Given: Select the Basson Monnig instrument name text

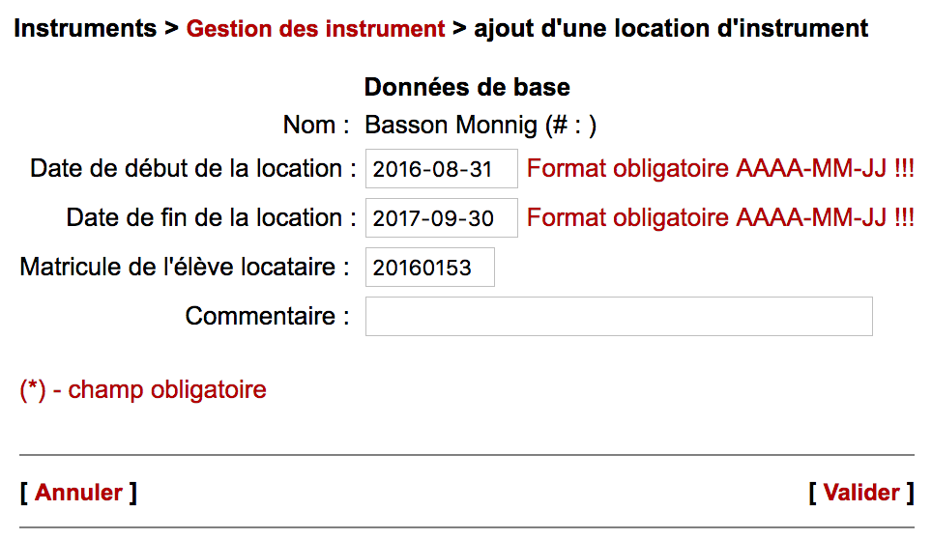Looking at the screenshot, I should (x=480, y=126).
